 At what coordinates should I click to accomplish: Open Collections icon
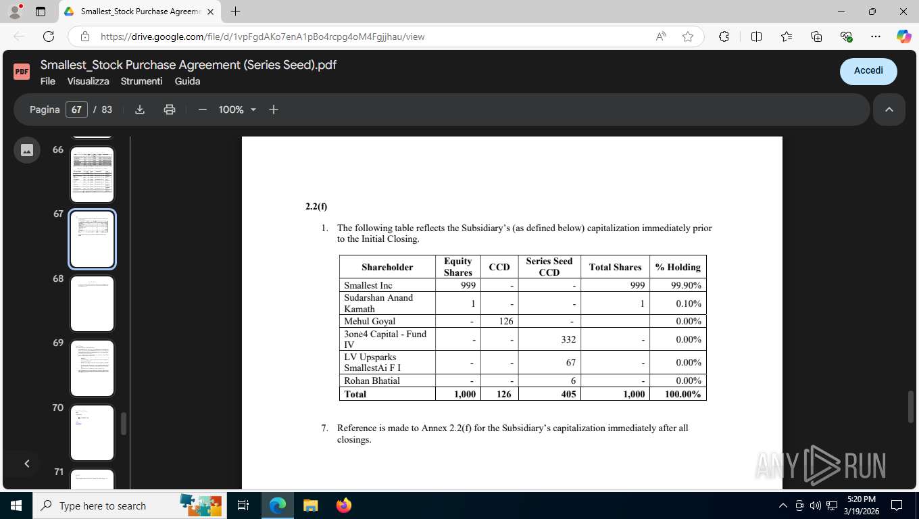click(x=816, y=36)
